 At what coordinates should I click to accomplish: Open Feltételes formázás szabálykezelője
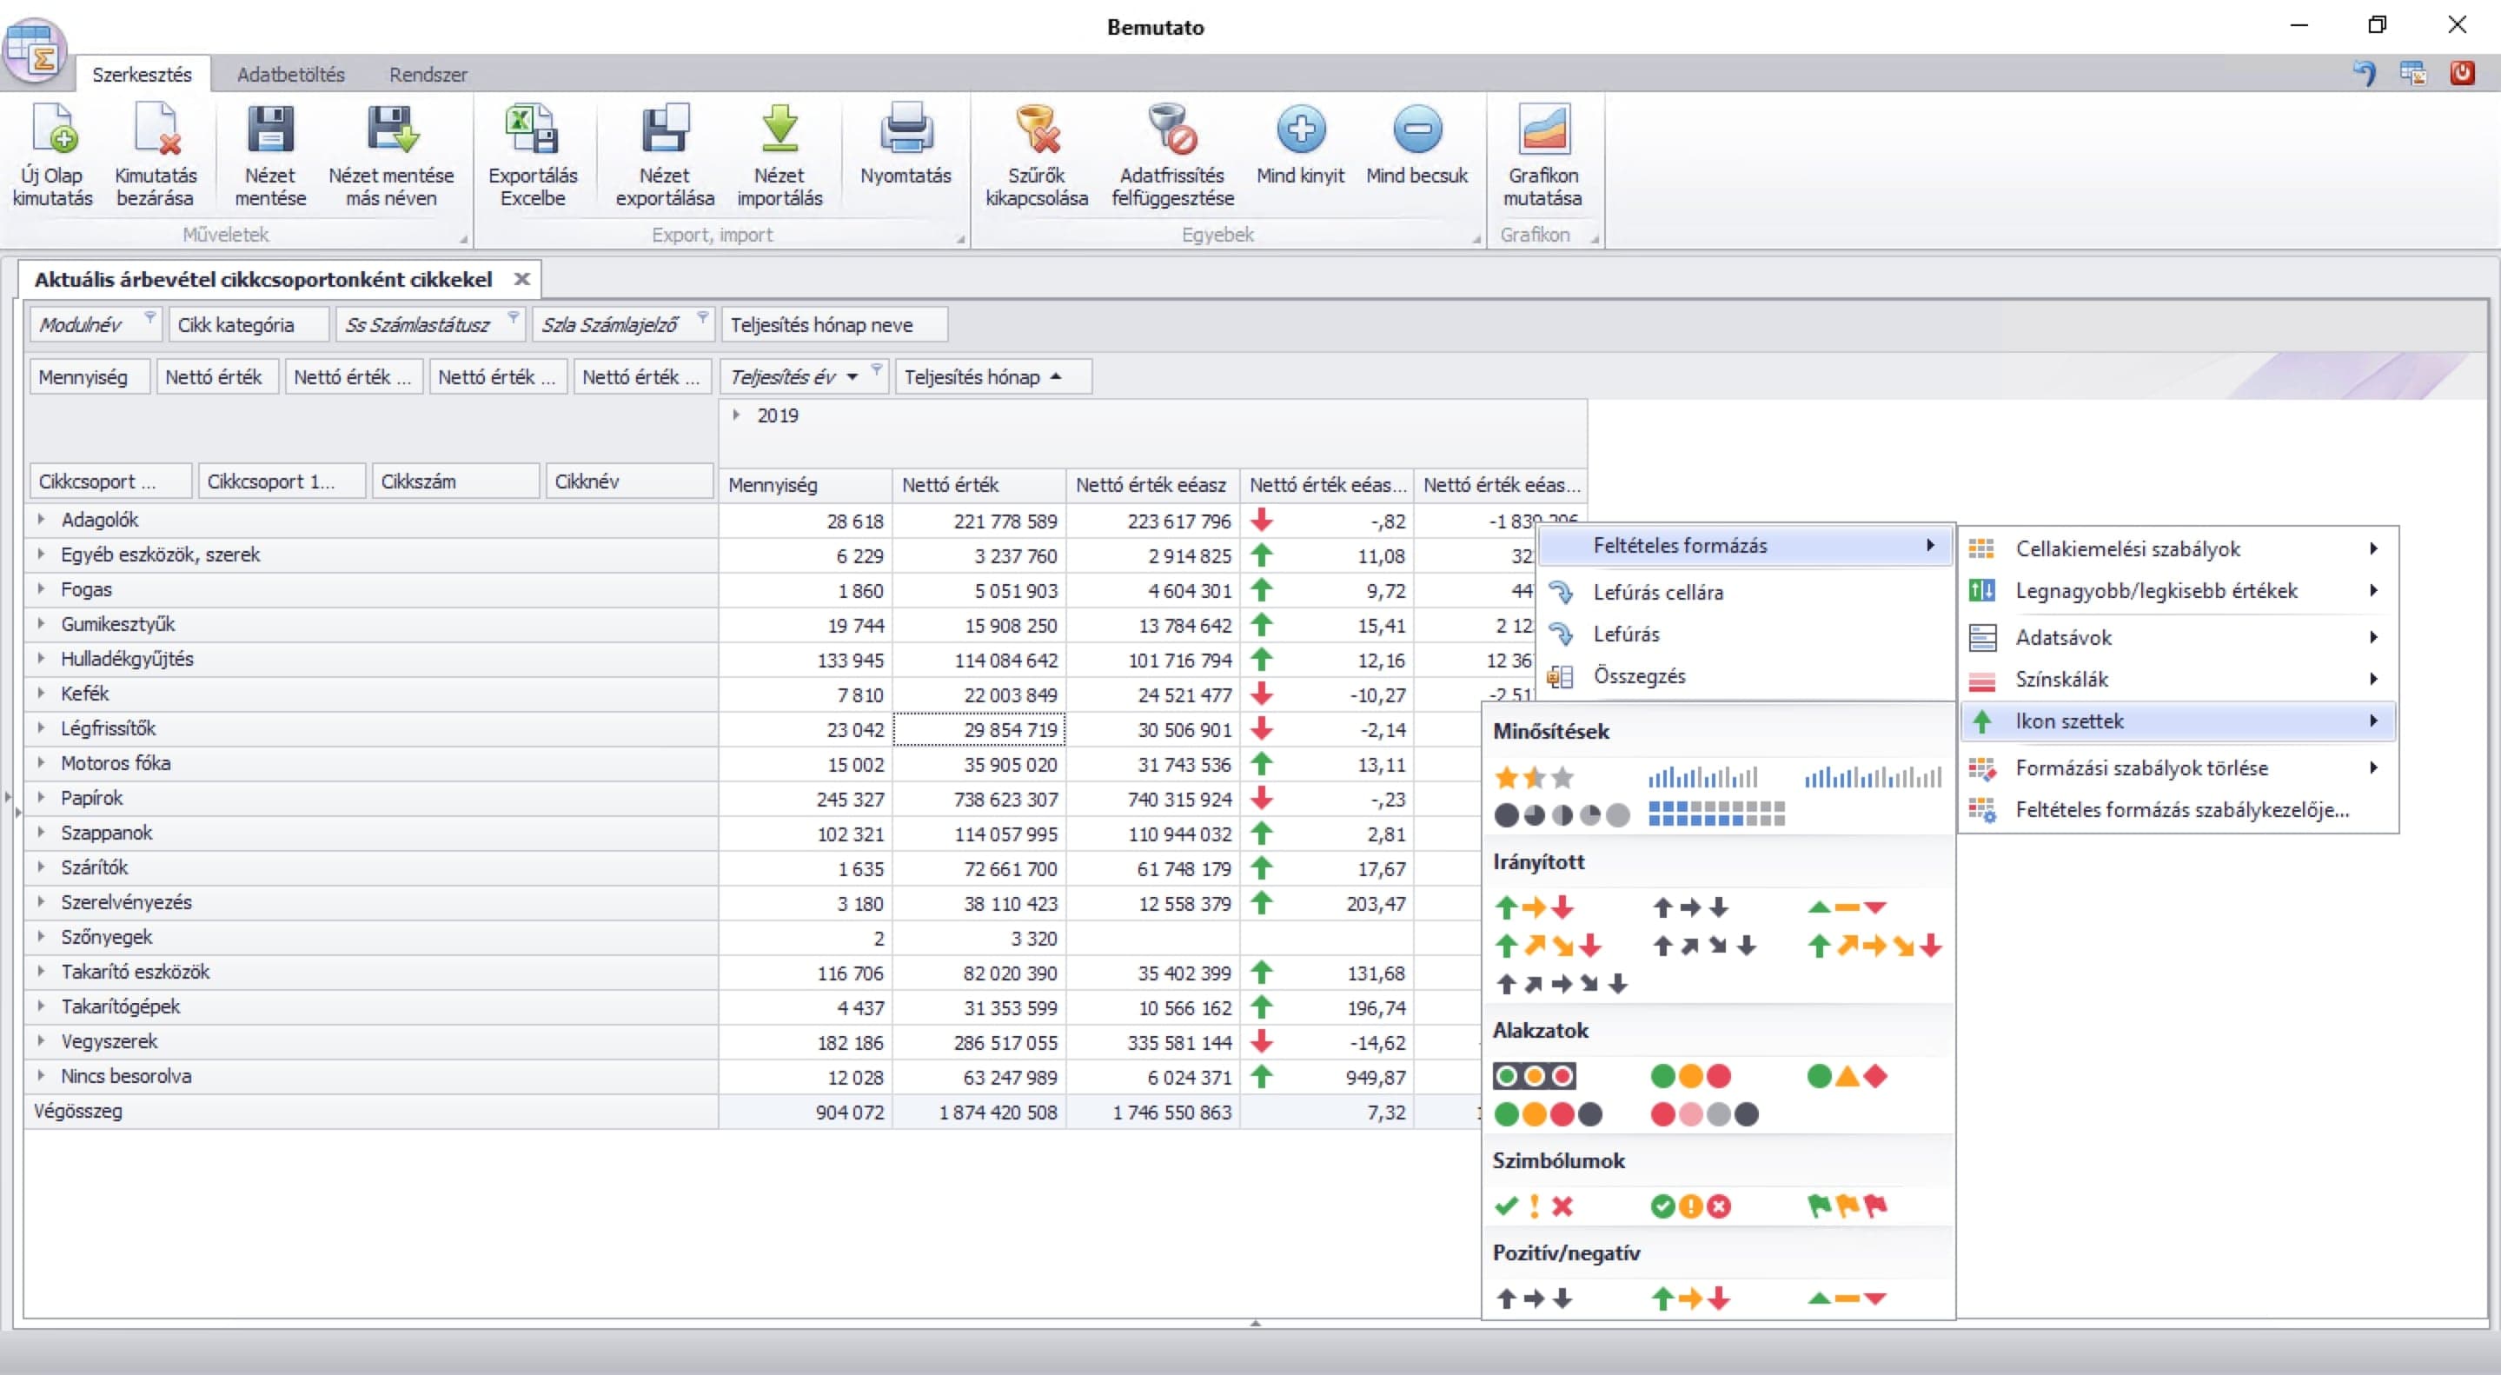pyautogui.click(x=2178, y=809)
